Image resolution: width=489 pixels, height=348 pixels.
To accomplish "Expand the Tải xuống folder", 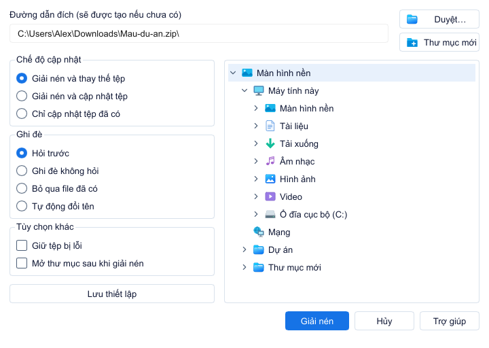I will (256, 143).
